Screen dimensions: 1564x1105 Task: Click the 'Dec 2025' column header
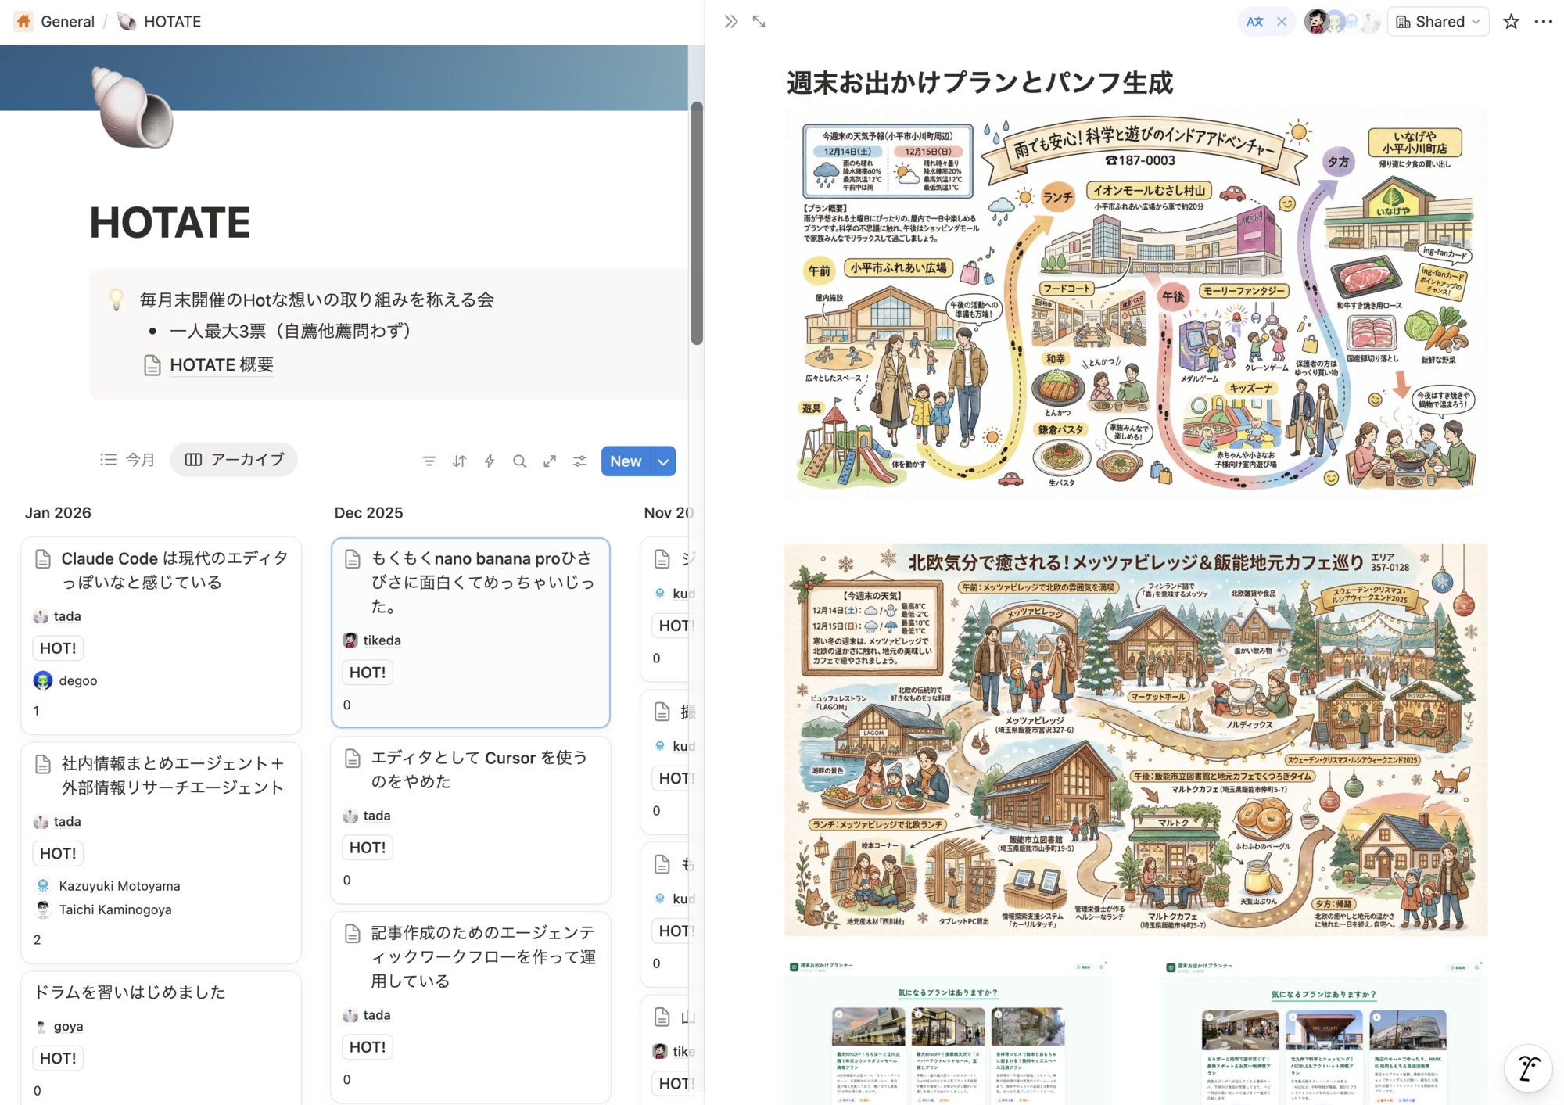(x=368, y=513)
